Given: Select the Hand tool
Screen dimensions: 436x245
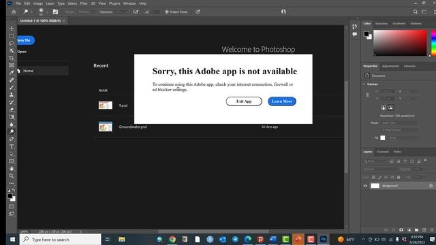Looking at the screenshot, I should tap(12, 168).
